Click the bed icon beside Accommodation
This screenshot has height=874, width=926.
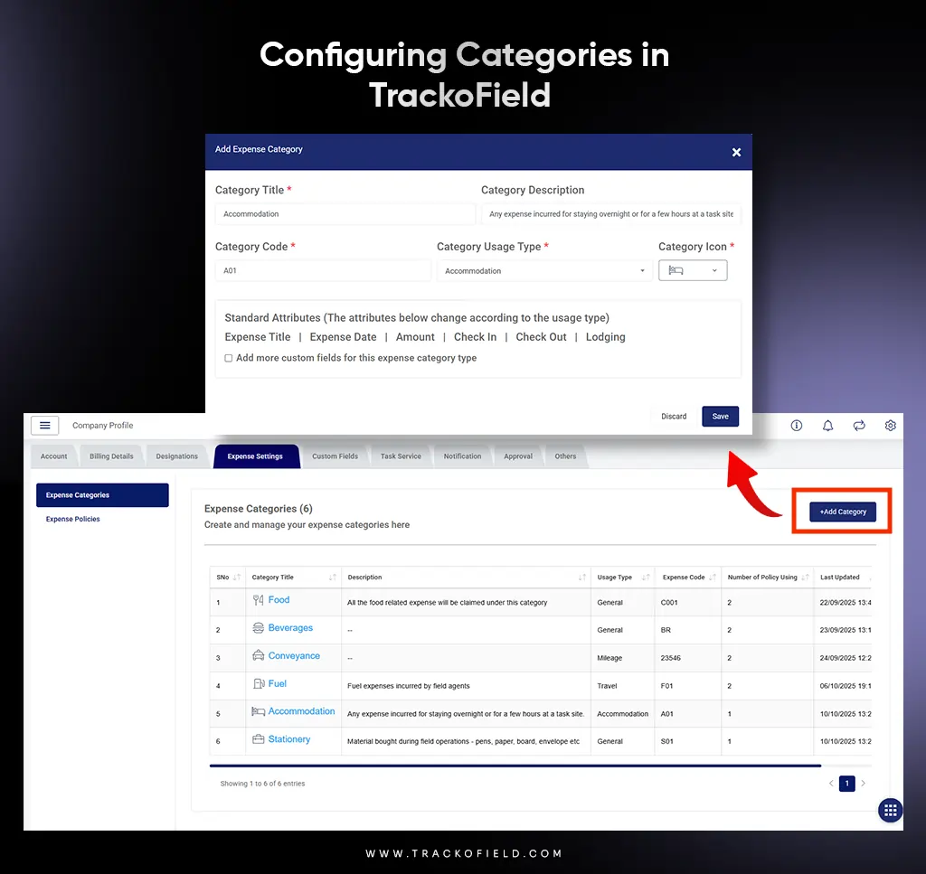(x=260, y=711)
